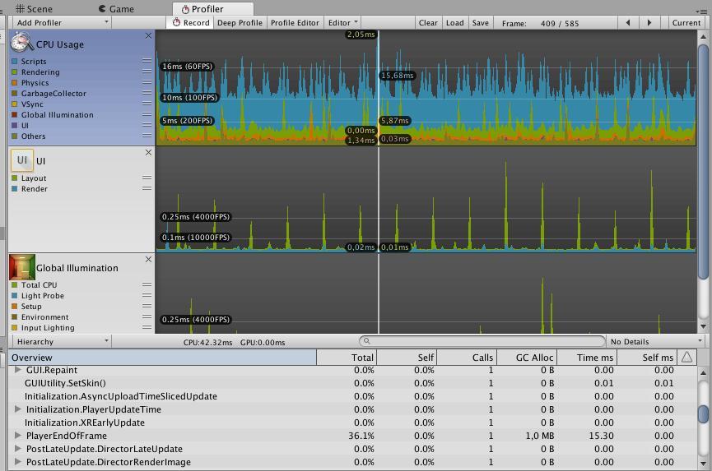Grab the reorder handle for GarbageCollector
This screenshot has width=712, height=471.
pyautogui.click(x=147, y=93)
